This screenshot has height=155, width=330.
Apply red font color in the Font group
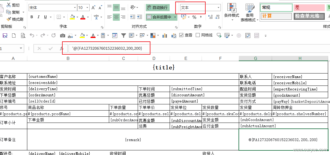coord(83,17)
